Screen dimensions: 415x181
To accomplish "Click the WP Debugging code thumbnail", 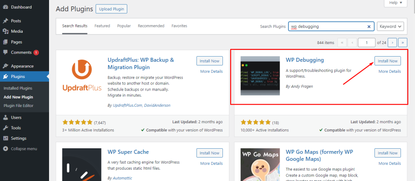I will pos(260,76).
